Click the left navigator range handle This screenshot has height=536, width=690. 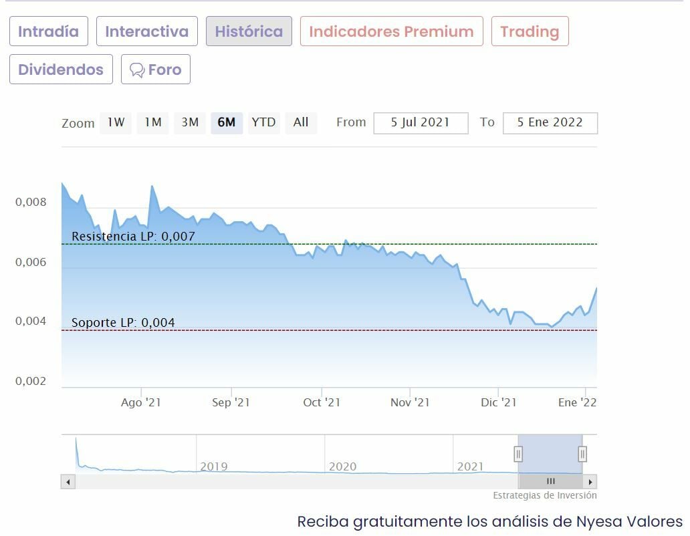518,454
